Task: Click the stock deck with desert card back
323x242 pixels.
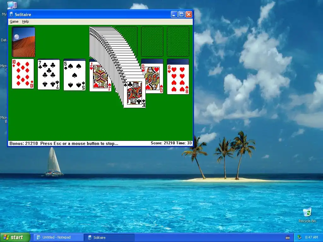Action: pos(23,42)
